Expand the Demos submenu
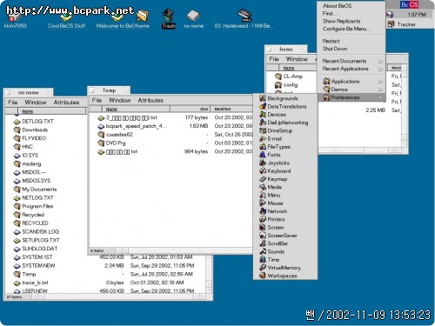Viewport: 435px width, 326px height. [x=351, y=90]
